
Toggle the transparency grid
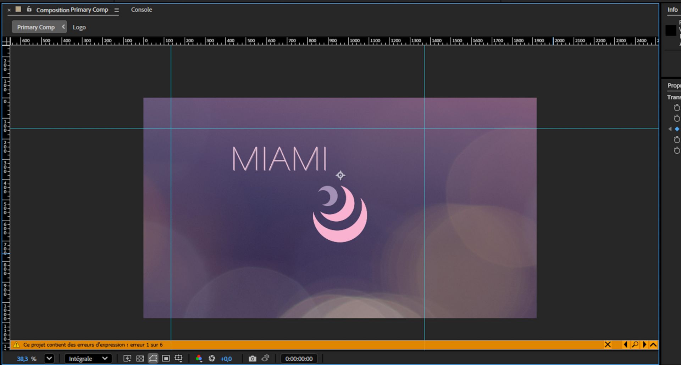tap(140, 359)
